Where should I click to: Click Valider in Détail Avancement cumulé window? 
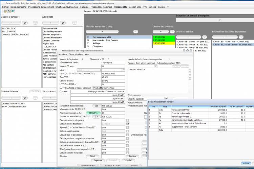(246, 163)
